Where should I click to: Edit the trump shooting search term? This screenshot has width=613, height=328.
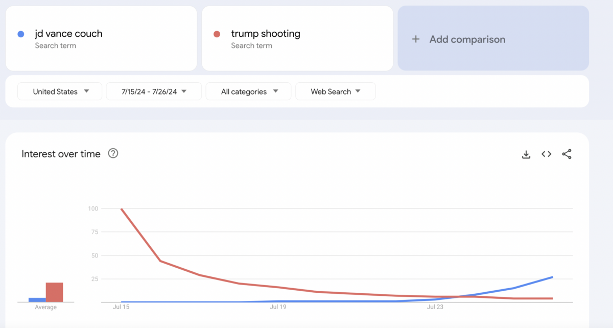[266, 34]
